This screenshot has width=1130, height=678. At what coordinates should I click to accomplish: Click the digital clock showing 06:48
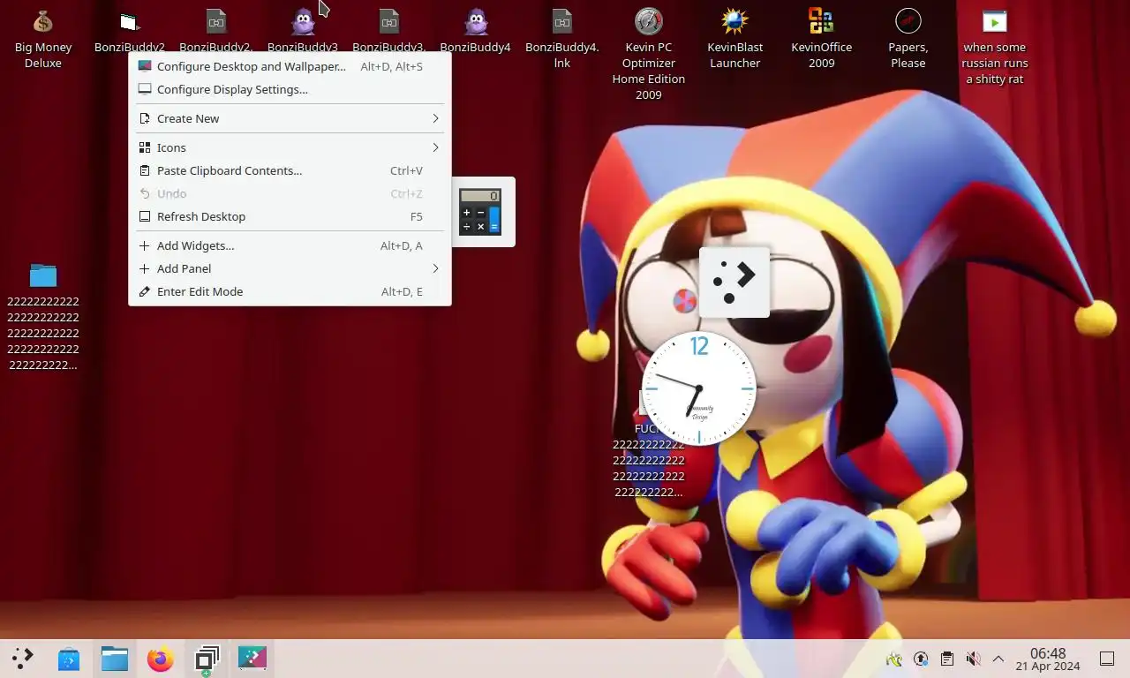click(1047, 659)
